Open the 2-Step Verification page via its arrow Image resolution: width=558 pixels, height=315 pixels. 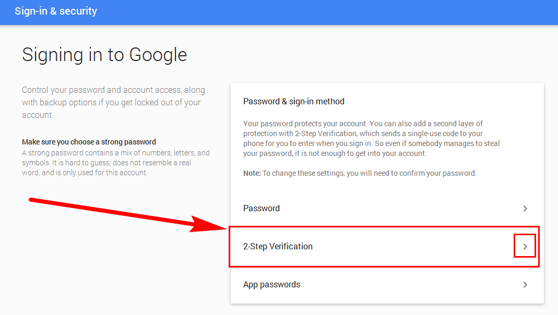pos(525,246)
